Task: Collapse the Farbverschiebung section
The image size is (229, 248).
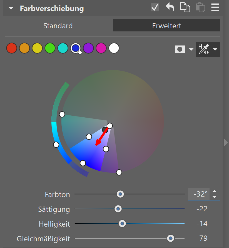Action: 11,8
